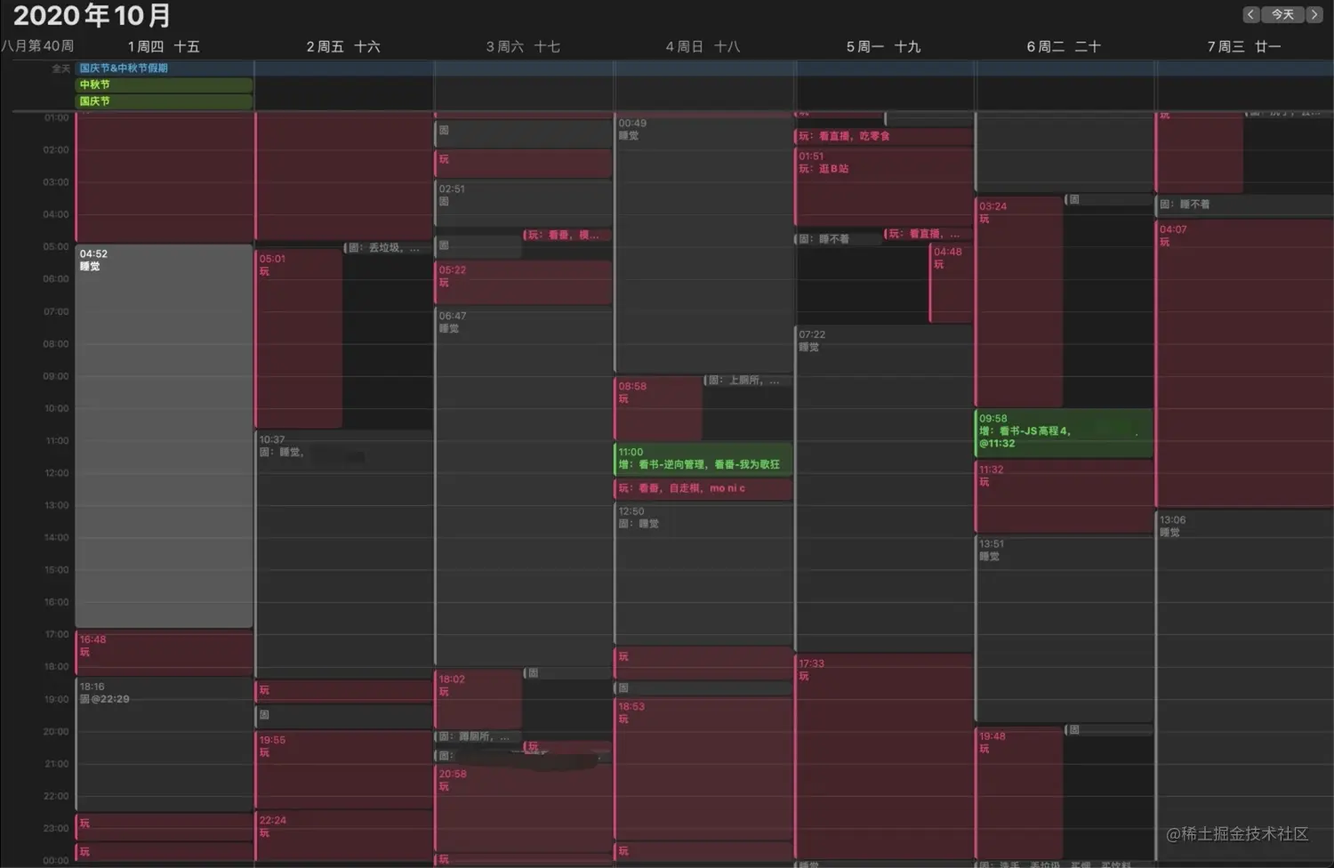The image size is (1334, 868).
Task: Select the 10:37 圈: 睡觉 event
Action: (344, 555)
